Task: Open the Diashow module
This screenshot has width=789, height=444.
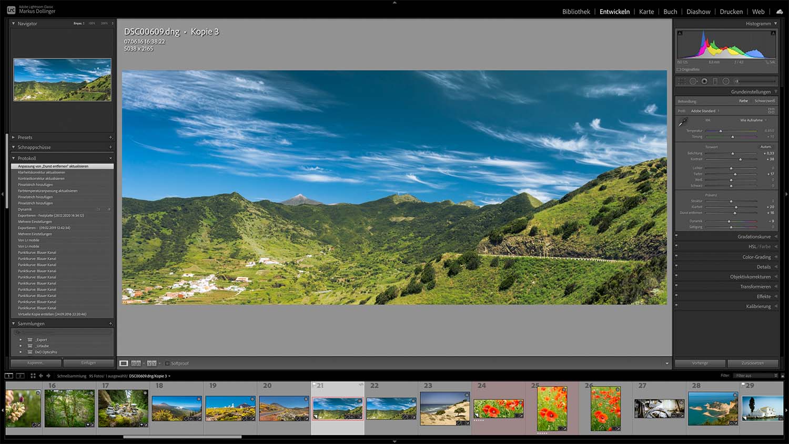Action: (x=699, y=11)
